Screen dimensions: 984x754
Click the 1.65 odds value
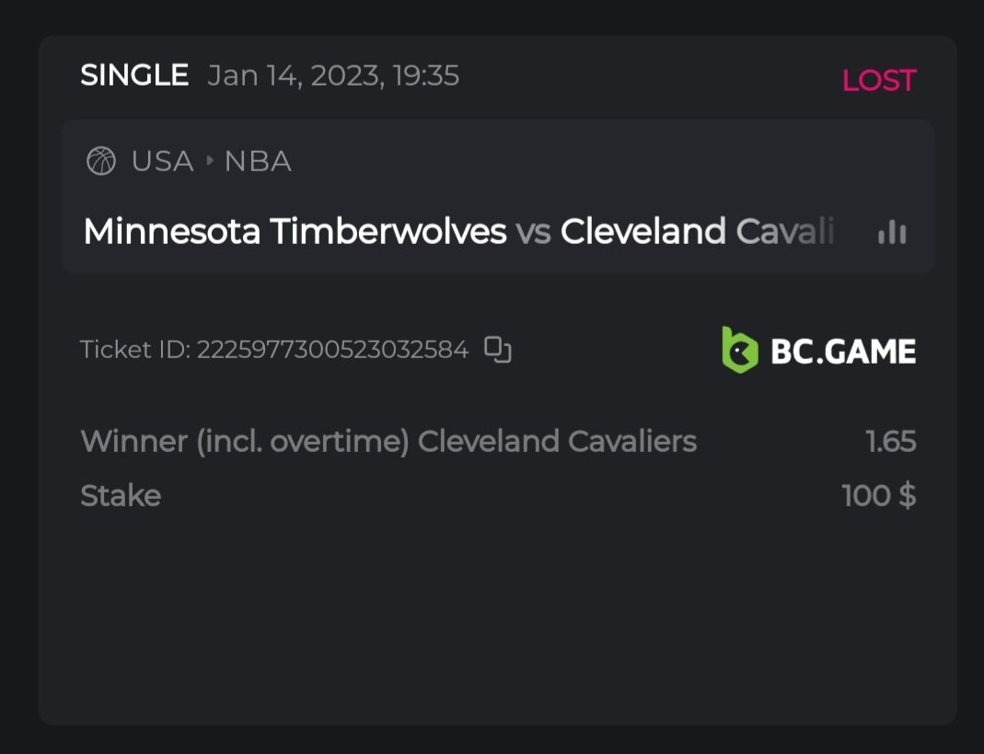click(890, 442)
